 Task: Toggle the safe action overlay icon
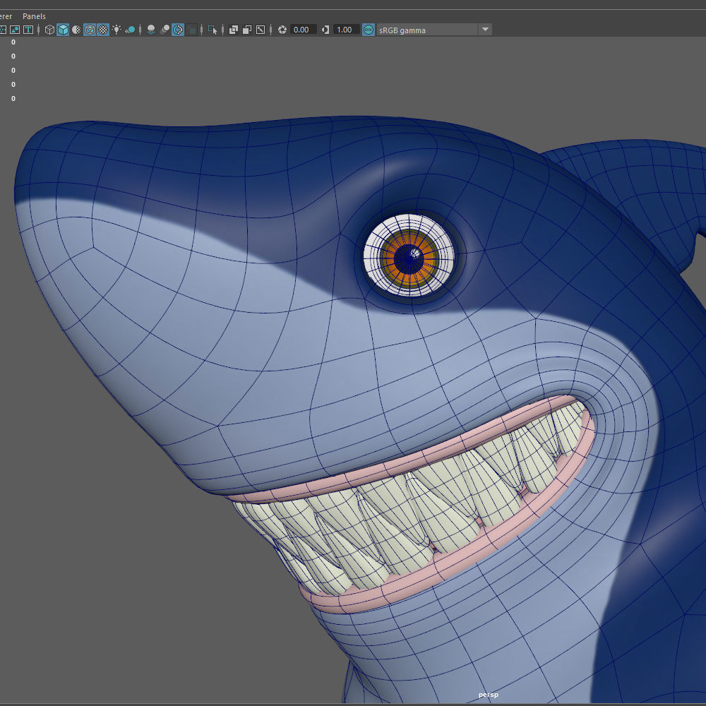15,30
